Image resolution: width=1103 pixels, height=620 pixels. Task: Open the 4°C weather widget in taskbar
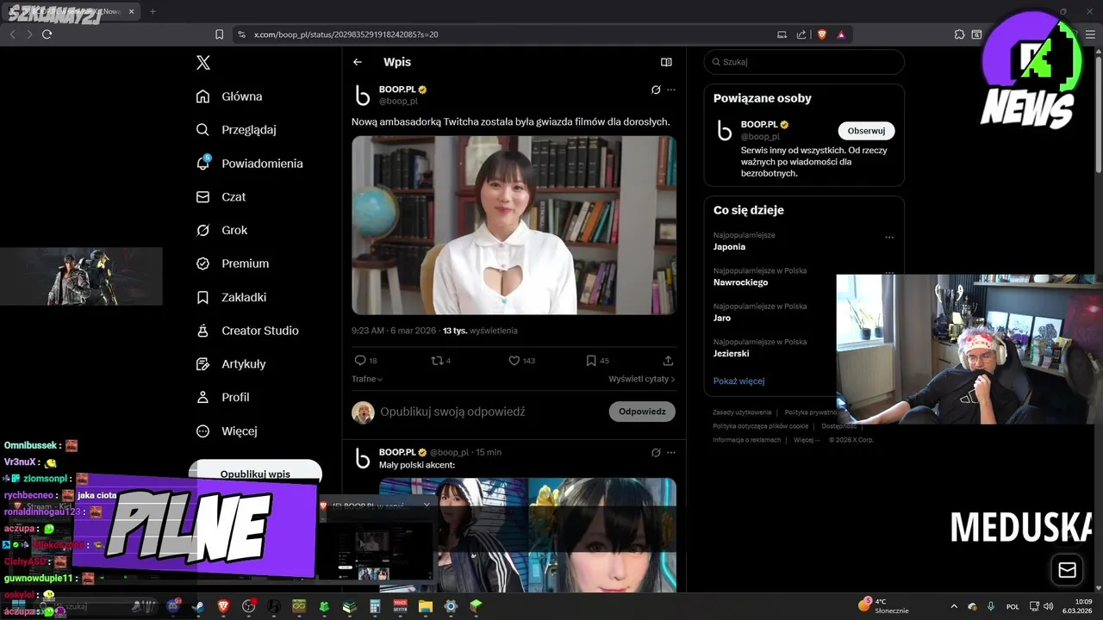pos(884,605)
